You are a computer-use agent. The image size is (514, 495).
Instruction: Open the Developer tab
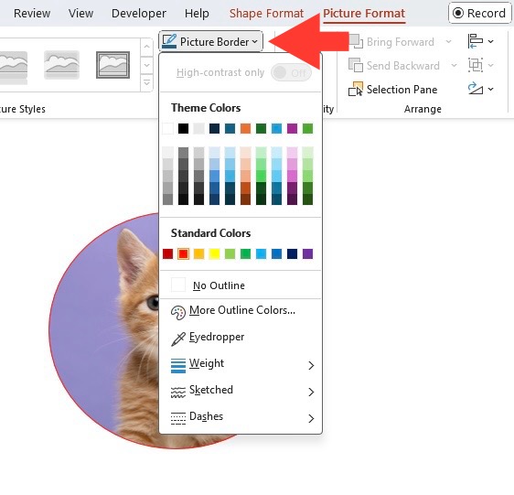coord(139,14)
